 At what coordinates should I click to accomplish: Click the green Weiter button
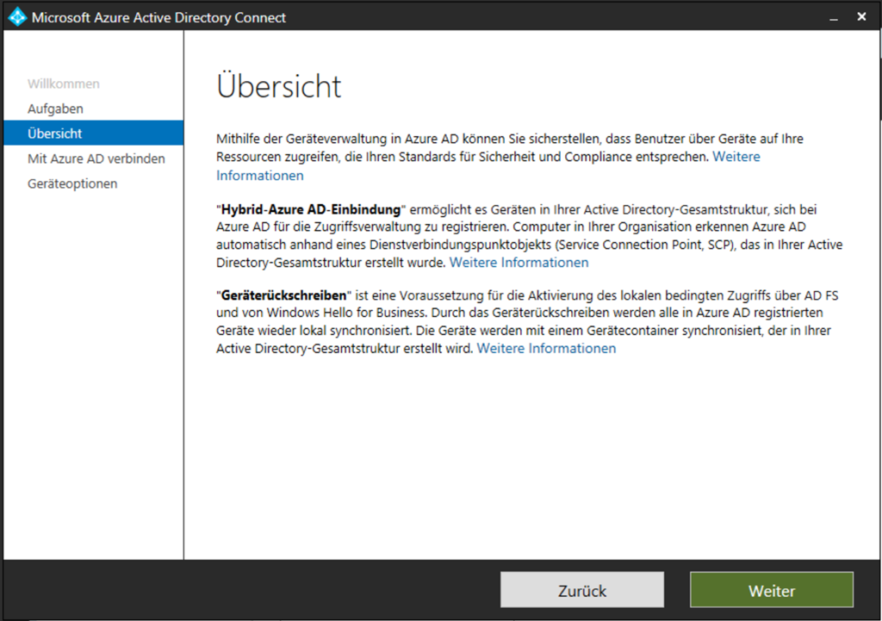pos(771,591)
